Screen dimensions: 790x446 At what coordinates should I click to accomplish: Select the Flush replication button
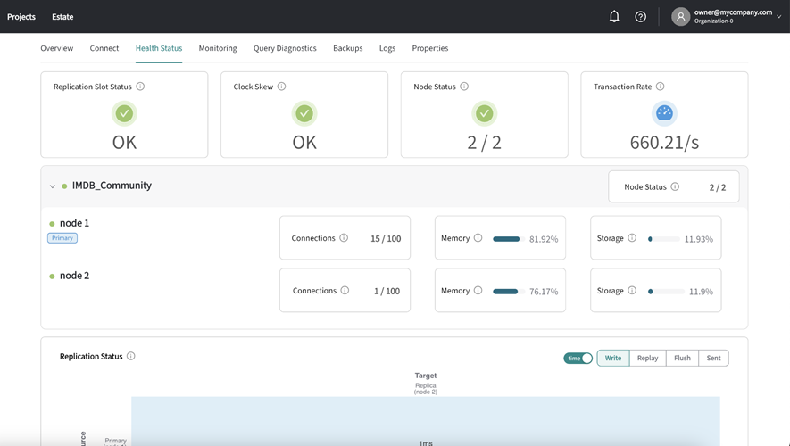pyautogui.click(x=682, y=358)
